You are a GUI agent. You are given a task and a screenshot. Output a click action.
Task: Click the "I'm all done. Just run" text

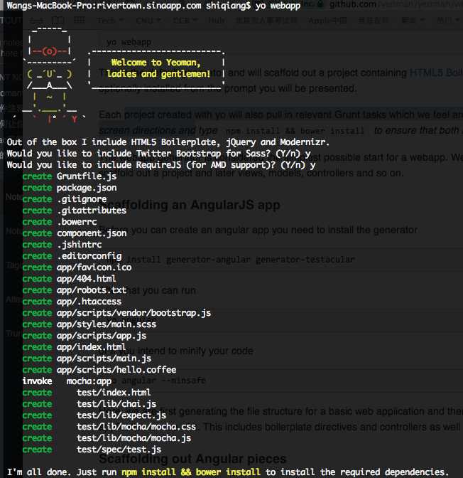pyautogui.click(x=62, y=472)
